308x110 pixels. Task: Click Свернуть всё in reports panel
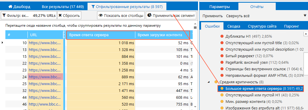point(238,16)
